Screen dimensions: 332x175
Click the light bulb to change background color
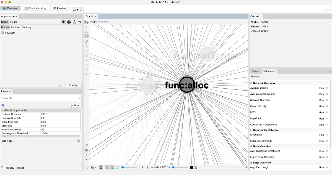pyautogui.click(x=87, y=167)
